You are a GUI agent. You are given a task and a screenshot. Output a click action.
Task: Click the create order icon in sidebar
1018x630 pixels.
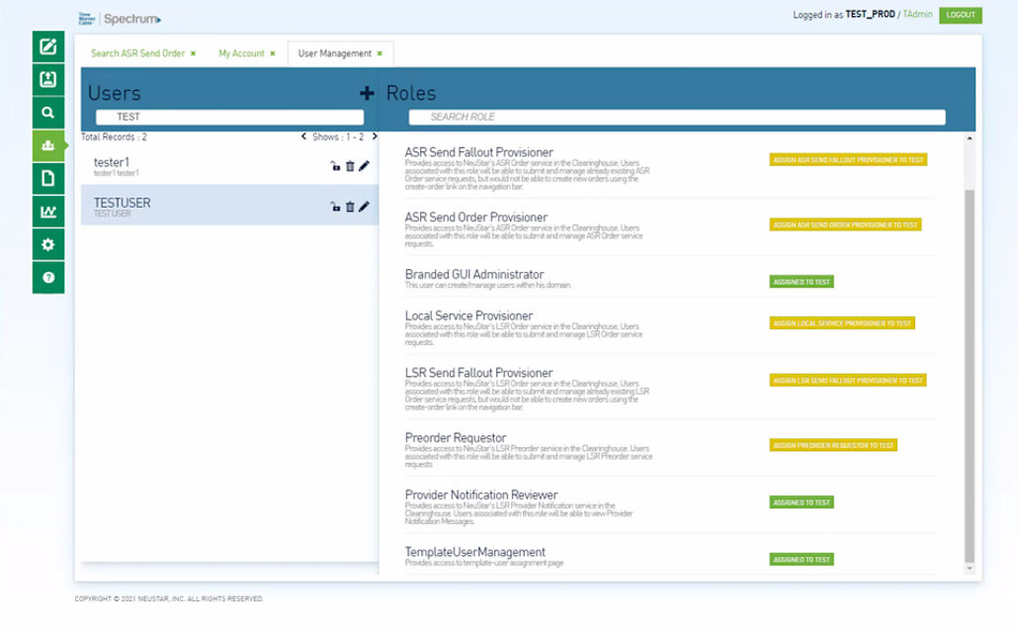pos(47,46)
